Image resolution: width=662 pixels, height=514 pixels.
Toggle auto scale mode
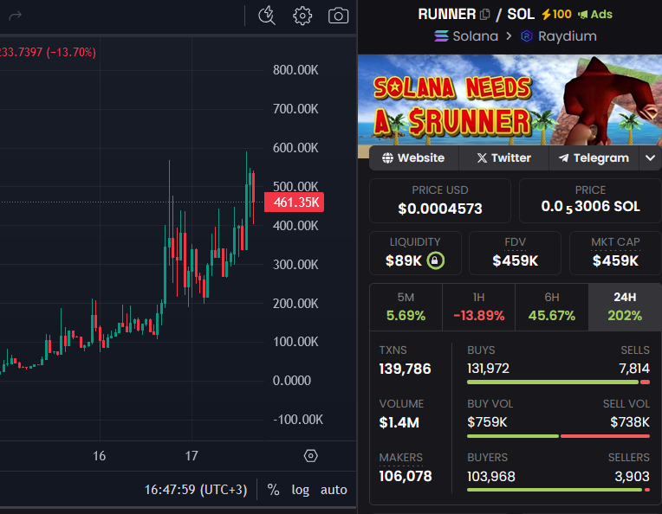coord(334,490)
